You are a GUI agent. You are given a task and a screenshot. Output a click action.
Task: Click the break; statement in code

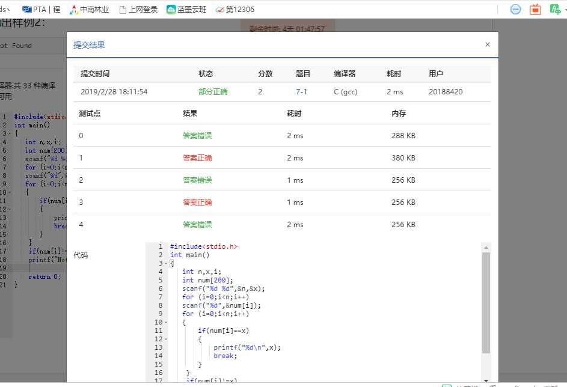[225, 356]
